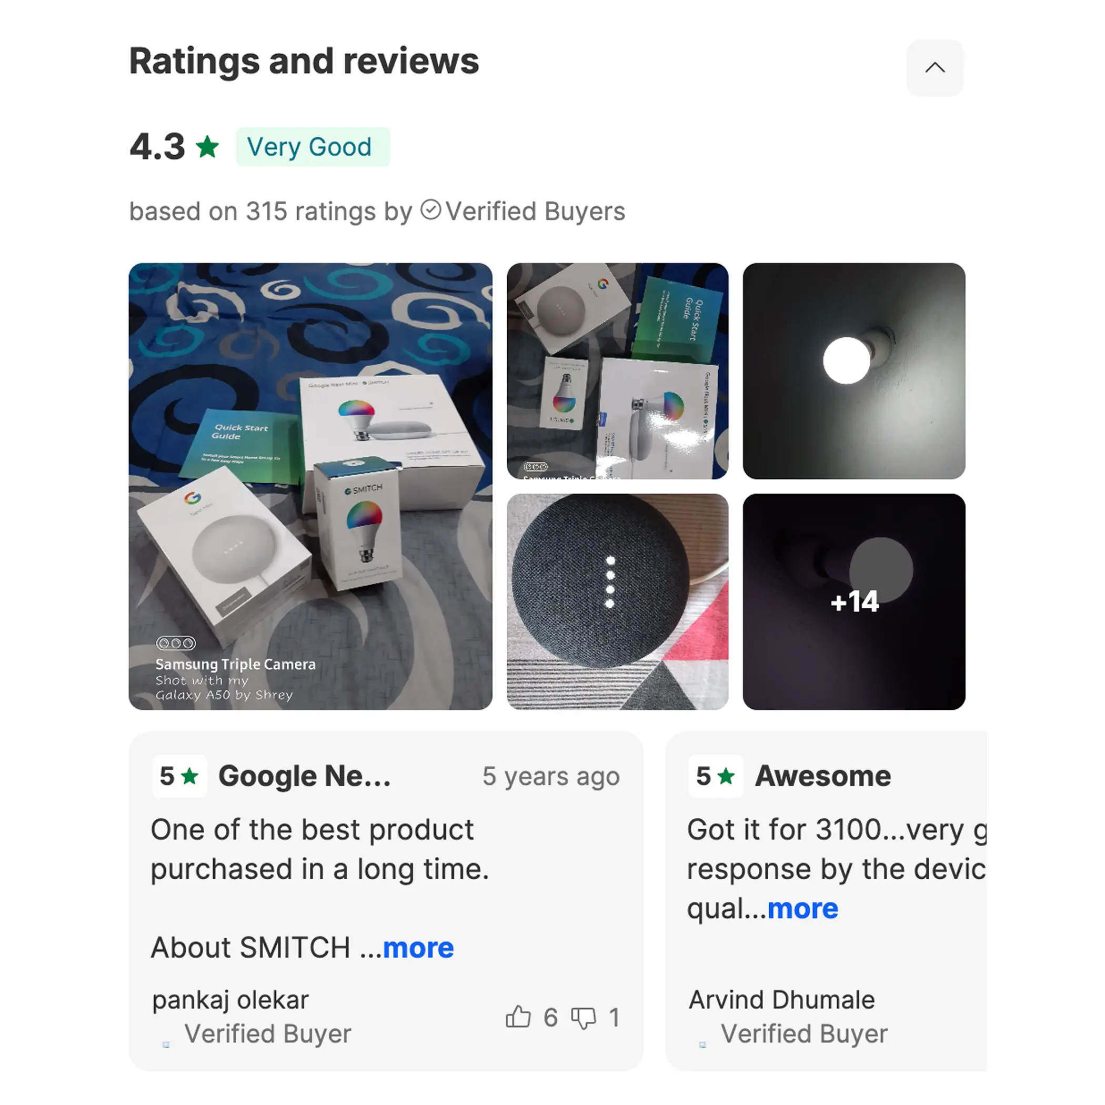
Task: Collapse the Ratings and reviews section
Action: [x=935, y=67]
